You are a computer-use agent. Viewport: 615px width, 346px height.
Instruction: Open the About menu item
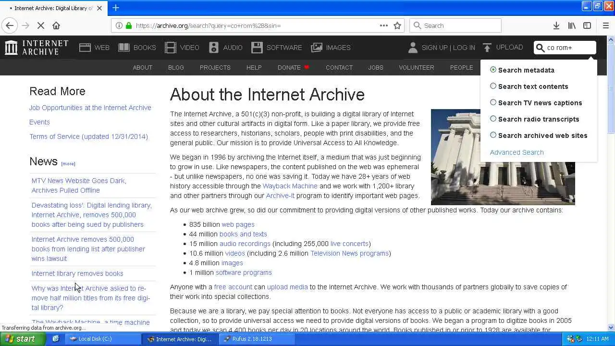click(143, 67)
